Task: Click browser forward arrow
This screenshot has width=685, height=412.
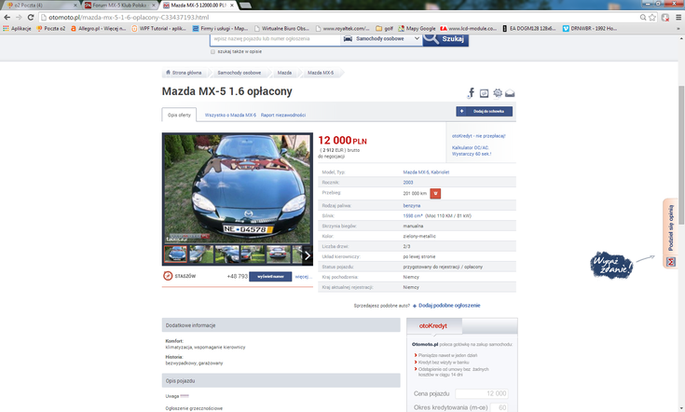Action: pyautogui.click(x=19, y=18)
